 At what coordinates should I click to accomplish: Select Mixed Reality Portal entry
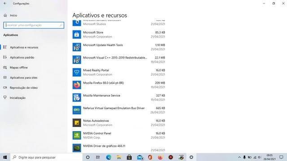click(96, 70)
